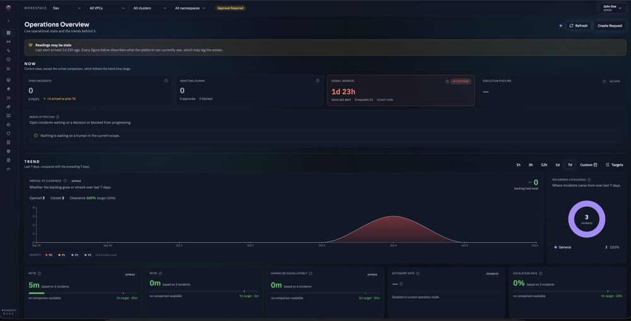Click 'On target · 30m' under MTTR
The height and width of the screenshot is (321, 631).
pyautogui.click(x=127, y=298)
